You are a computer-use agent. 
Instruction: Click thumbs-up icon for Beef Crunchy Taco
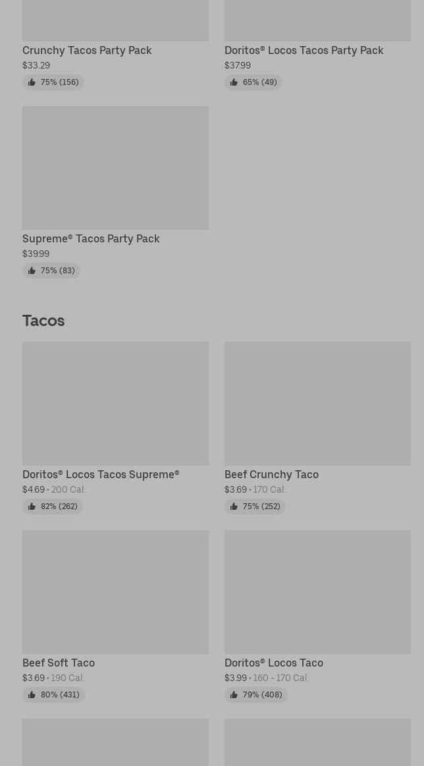(x=234, y=506)
